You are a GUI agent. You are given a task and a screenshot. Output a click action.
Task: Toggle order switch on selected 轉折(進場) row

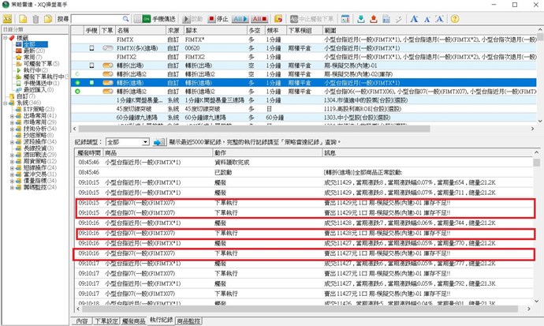click(110, 81)
